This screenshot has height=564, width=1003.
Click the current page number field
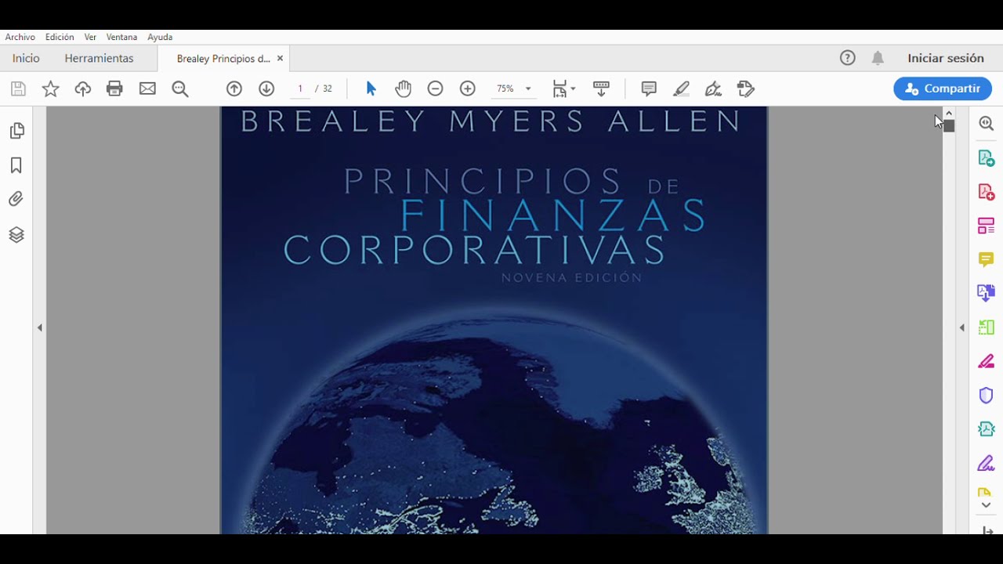tap(300, 89)
